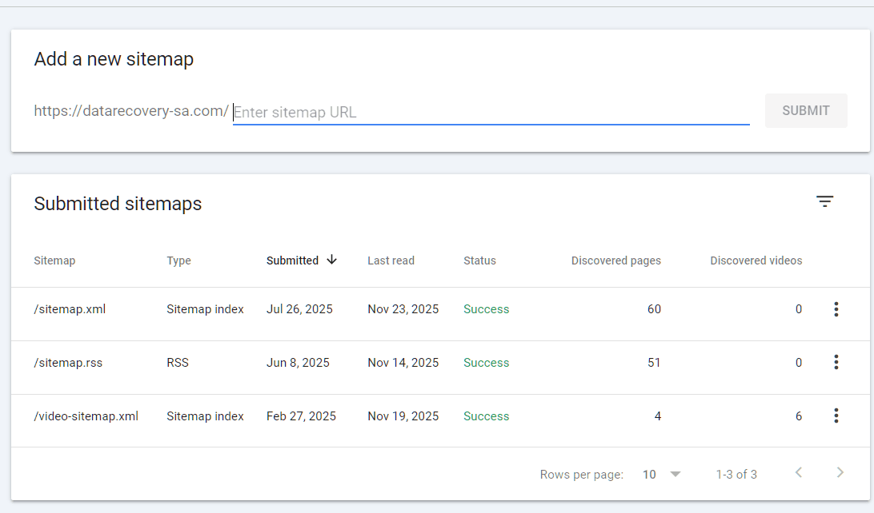Focus the Enter sitemap URL field
The height and width of the screenshot is (513, 874).
click(490, 113)
